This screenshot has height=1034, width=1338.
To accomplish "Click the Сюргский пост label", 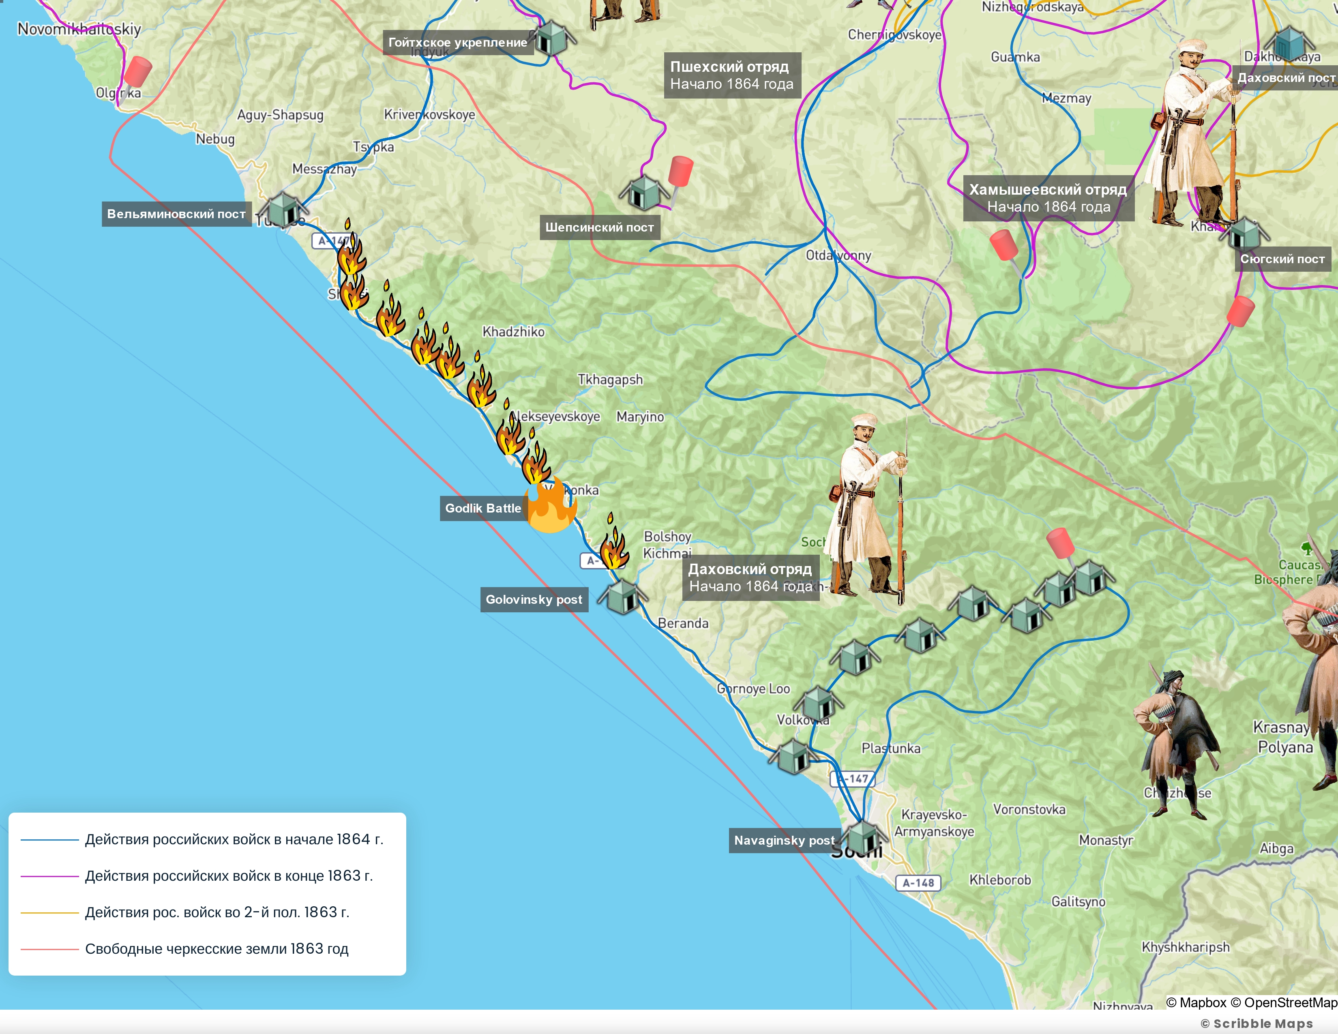I will 1283,259.
